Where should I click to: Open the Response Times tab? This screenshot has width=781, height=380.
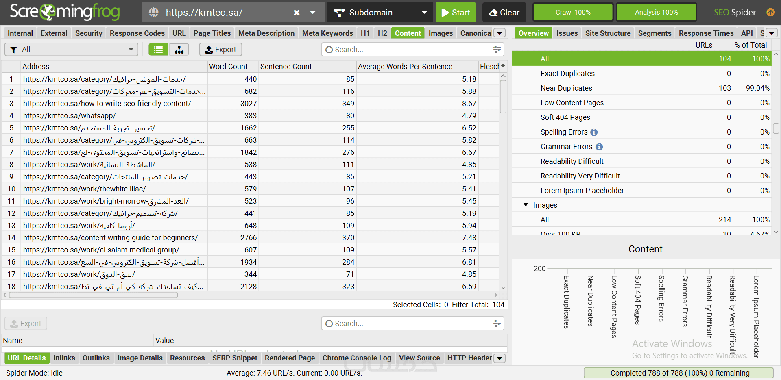click(x=706, y=33)
